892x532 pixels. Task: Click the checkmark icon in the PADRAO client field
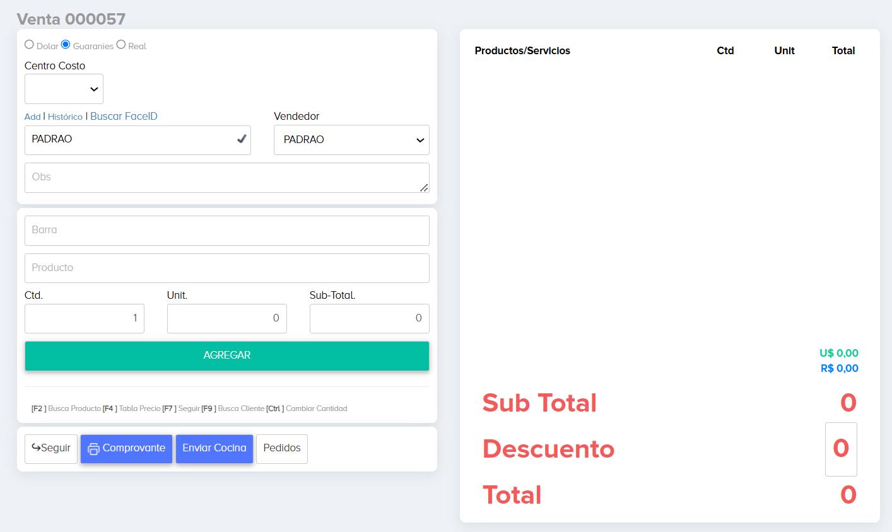point(241,139)
